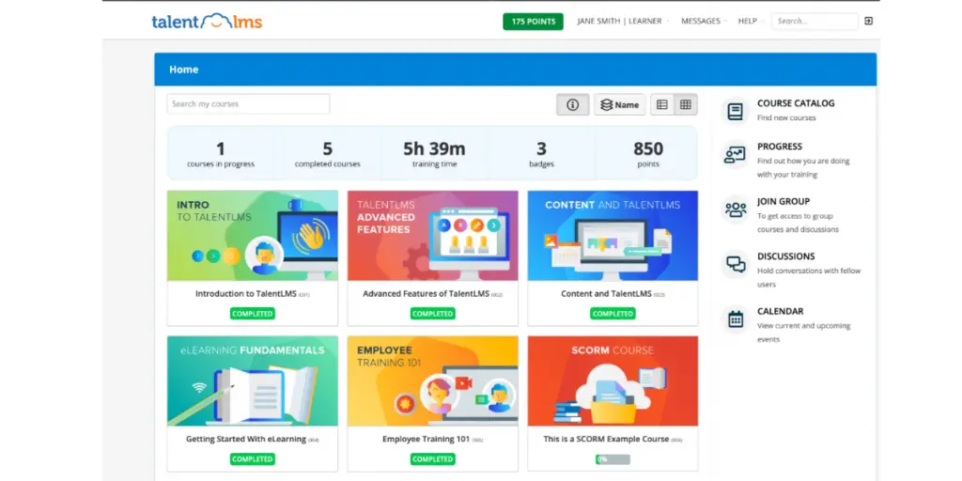The width and height of the screenshot is (962, 481).
Task: Click 'Hold conversations with fellow users' text
Action: [x=809, y=277]
